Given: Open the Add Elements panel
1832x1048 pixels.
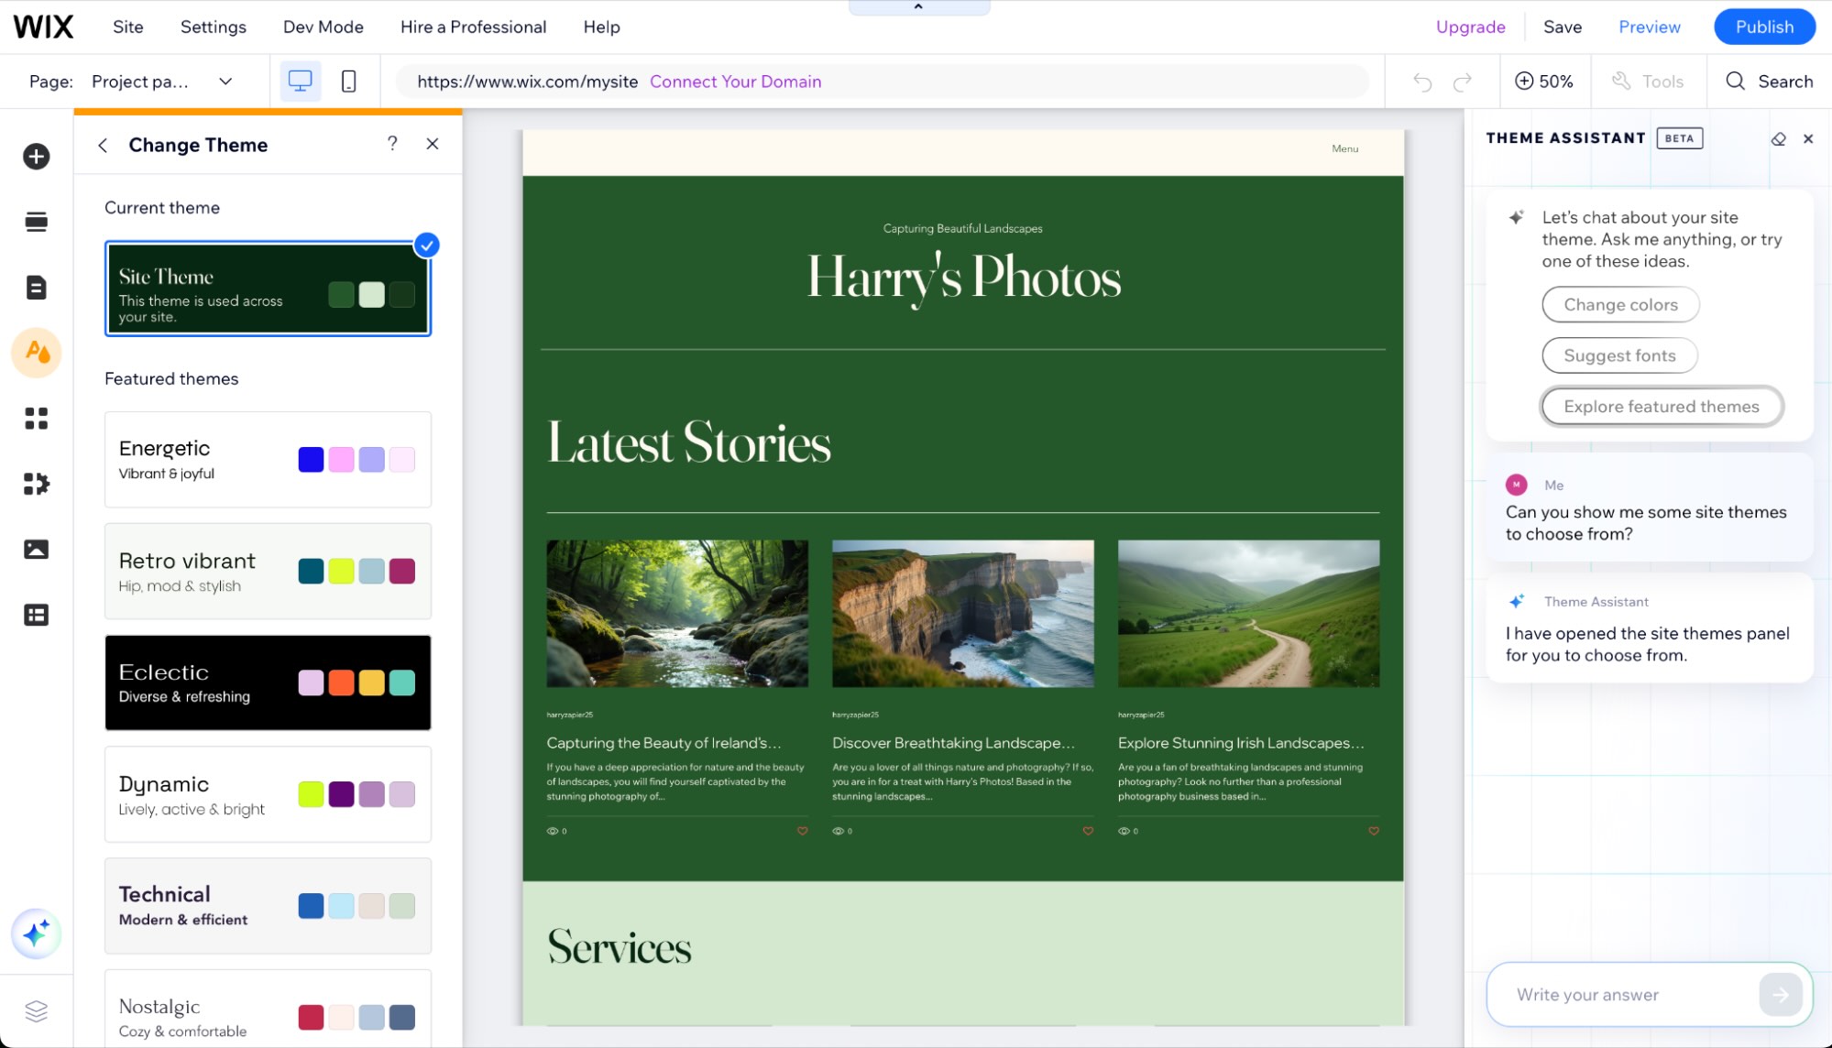Looking at the screenshot, I should [x=36, y=156].
